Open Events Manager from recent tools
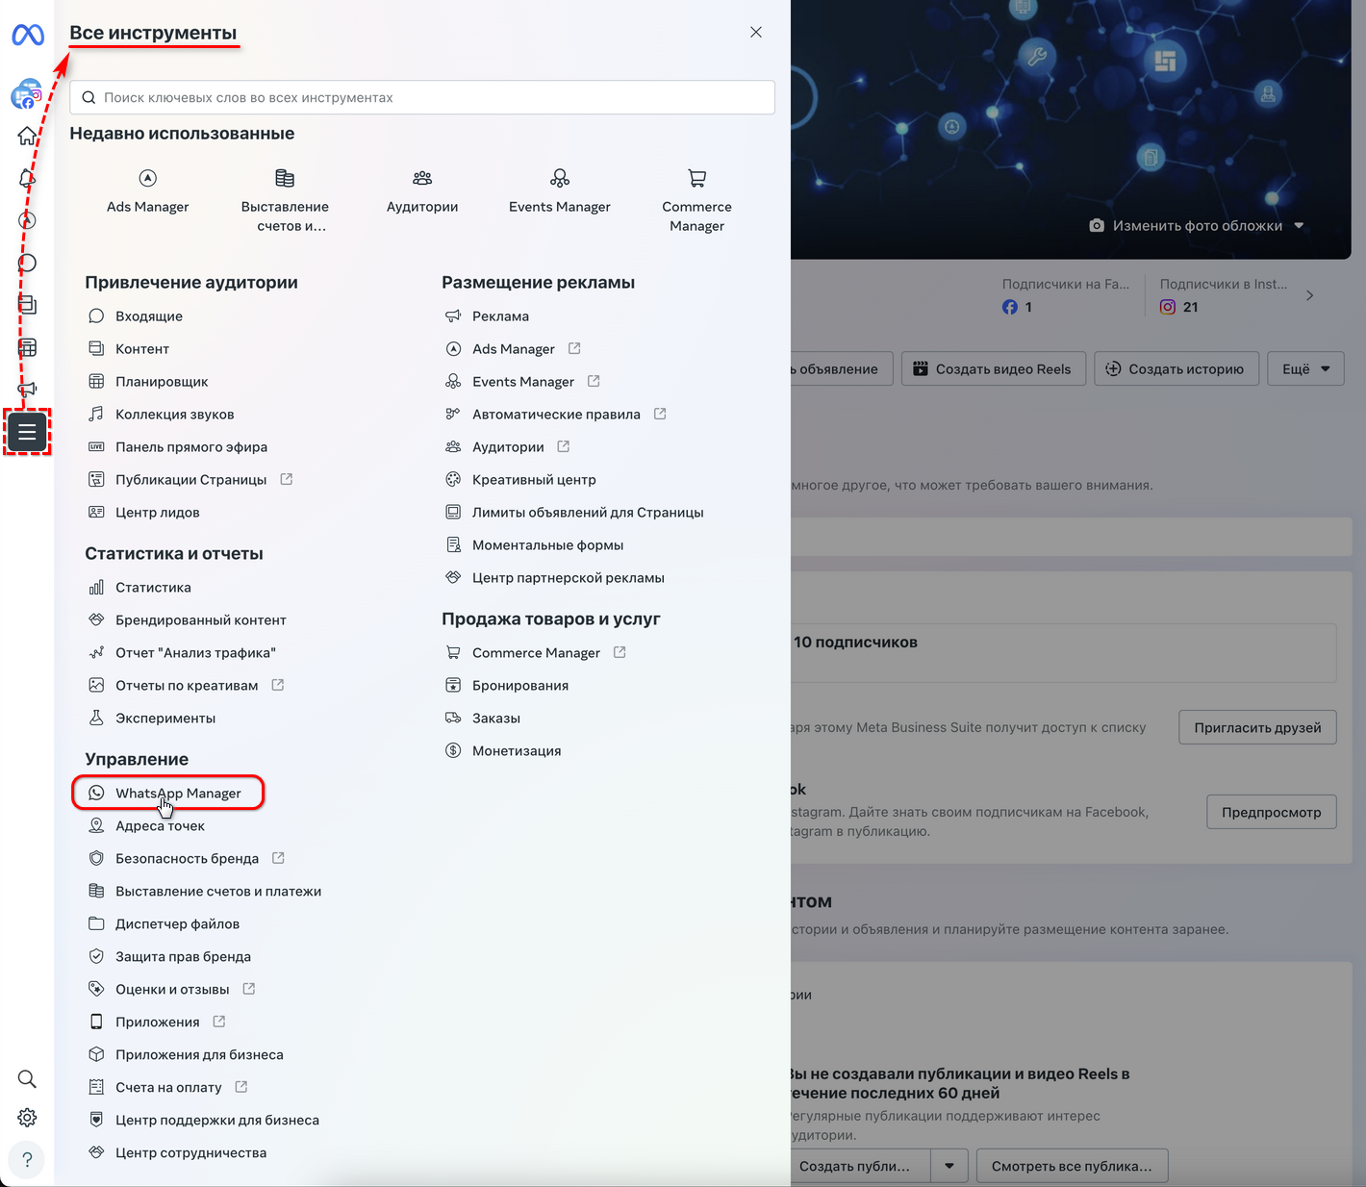This screenshot has width=1366, height=1187. [x=559, y=190]
